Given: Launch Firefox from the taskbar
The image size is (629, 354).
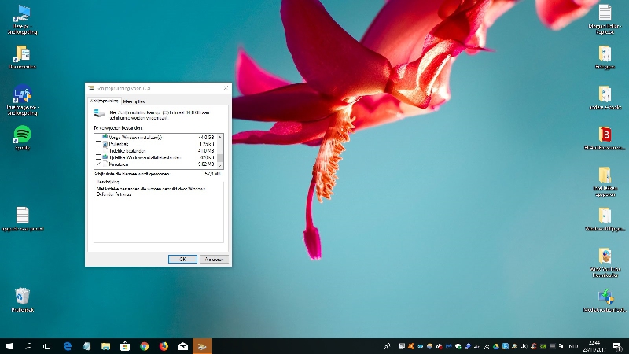Looking at the screenshot, I should coord(164,346).
